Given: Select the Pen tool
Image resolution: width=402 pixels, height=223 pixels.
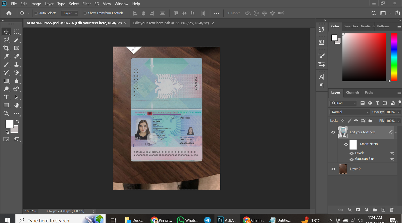Looking at the screenshot, I should tap(17, 89).
